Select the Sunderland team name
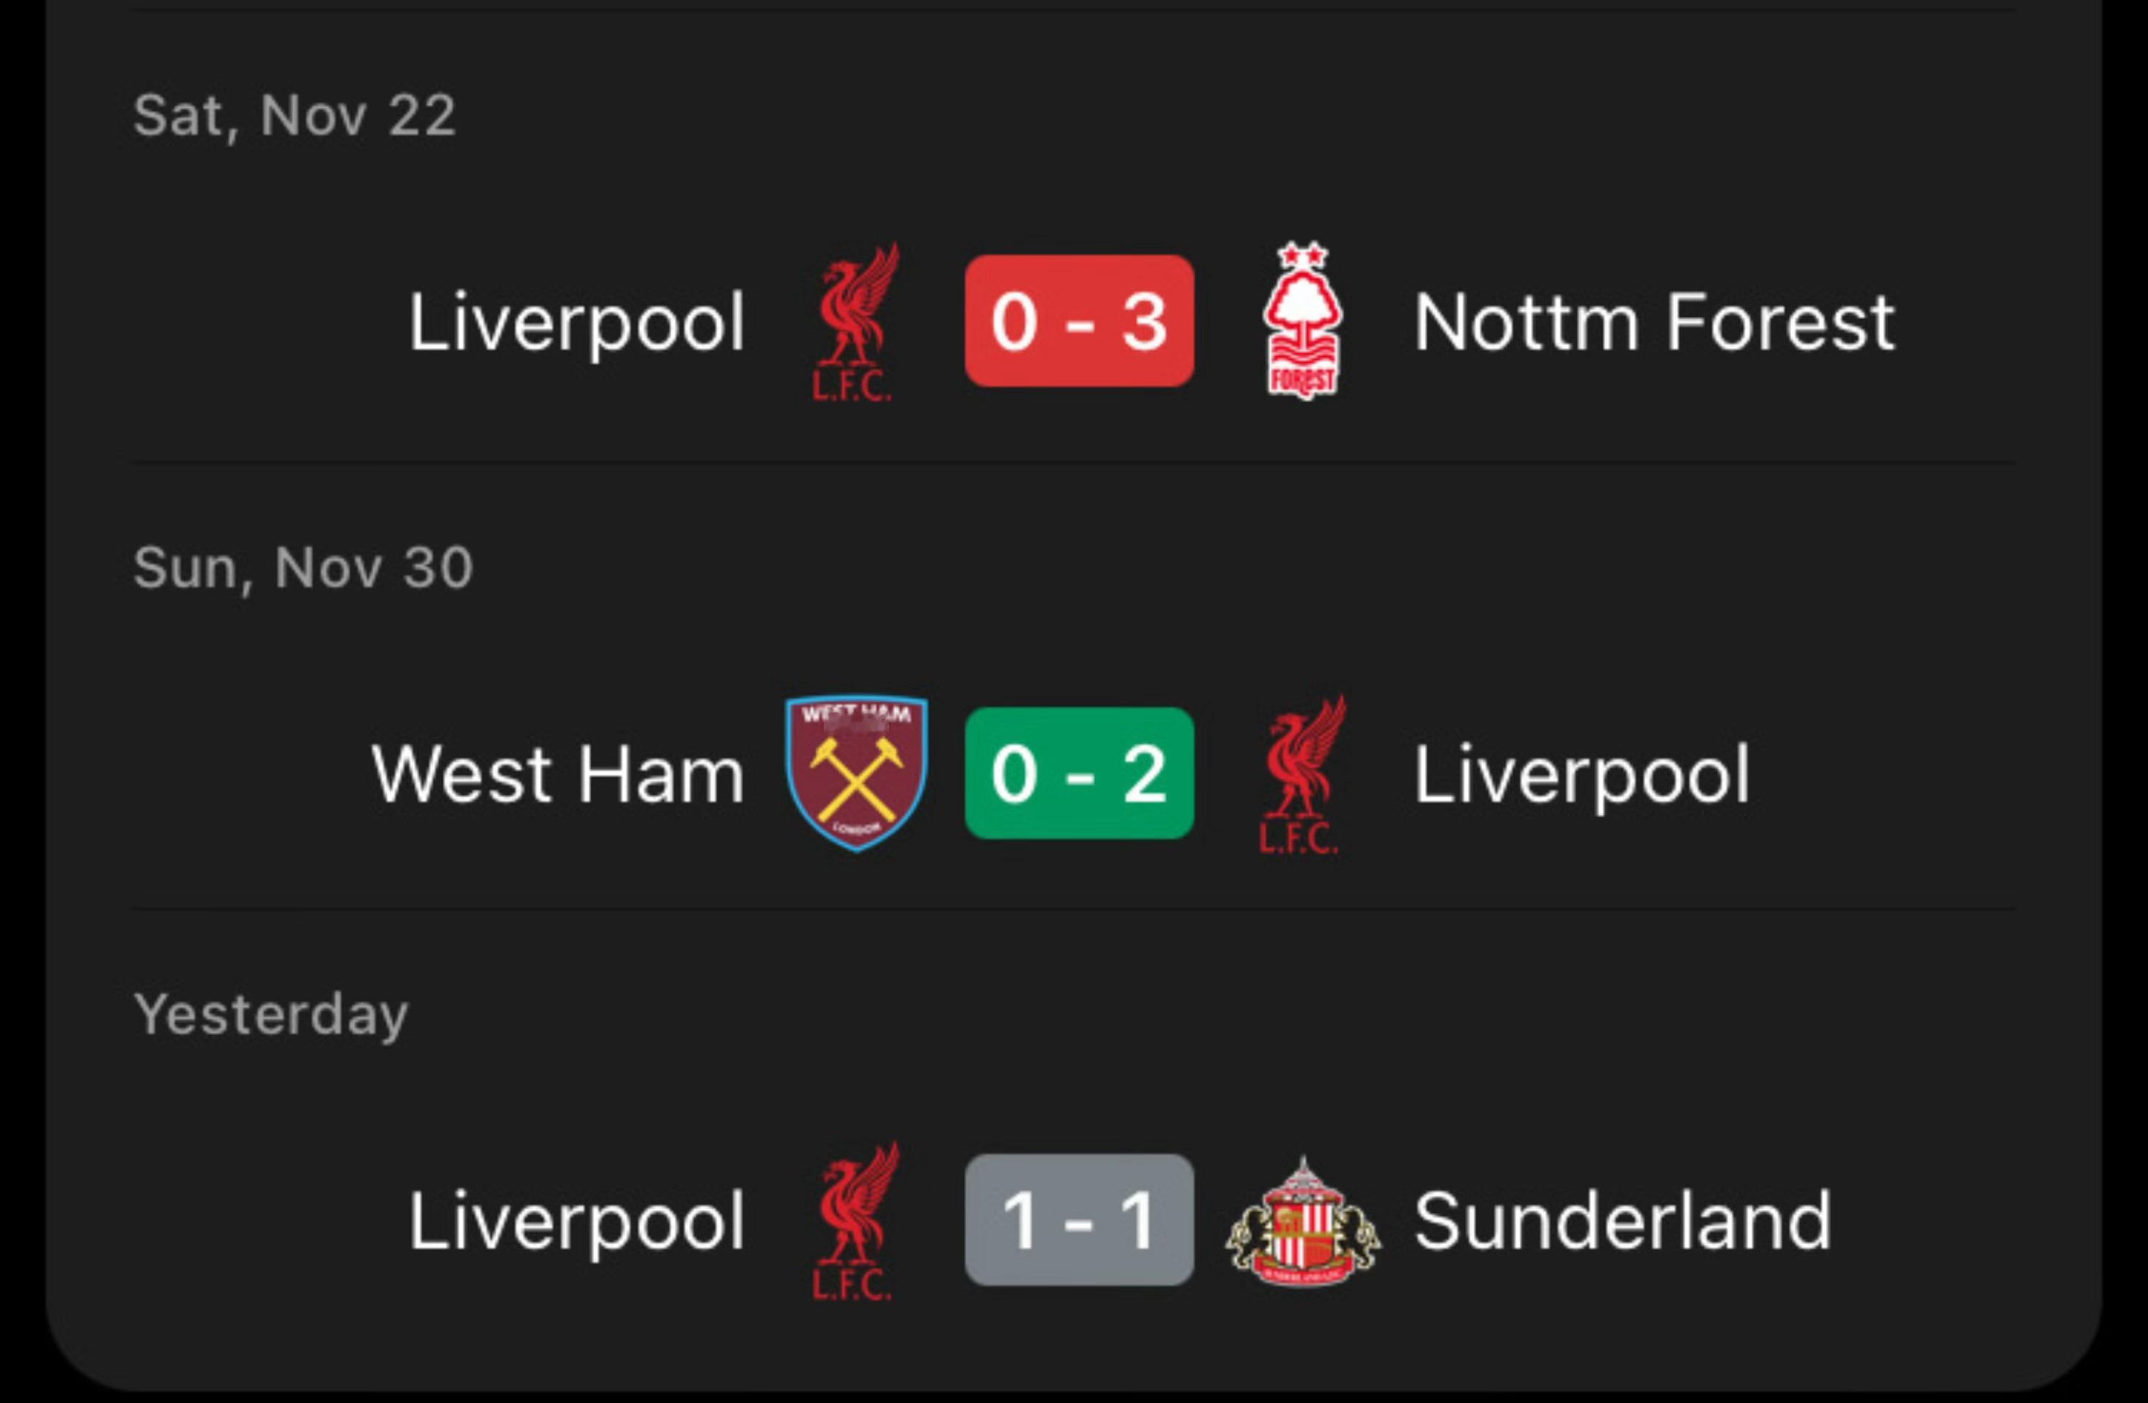The image size is (2148, 1403). (1623, 1222)
